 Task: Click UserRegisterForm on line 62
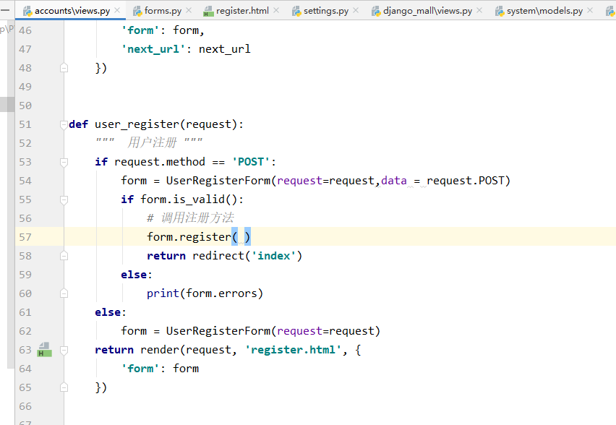tap(218, 331)
